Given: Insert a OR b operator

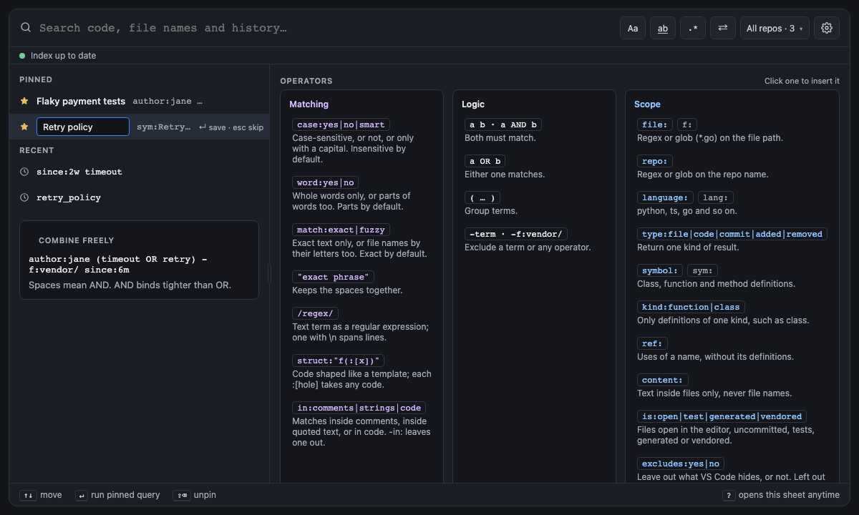Looking at the screenshot, I should (x=485, y=161).
